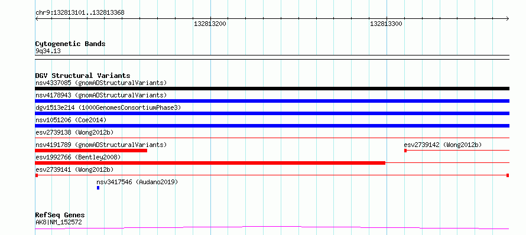The height and width of the screenshot is (235, 526).
Task: Click the ruler's right arrowhead
Action: pos(508,19)
